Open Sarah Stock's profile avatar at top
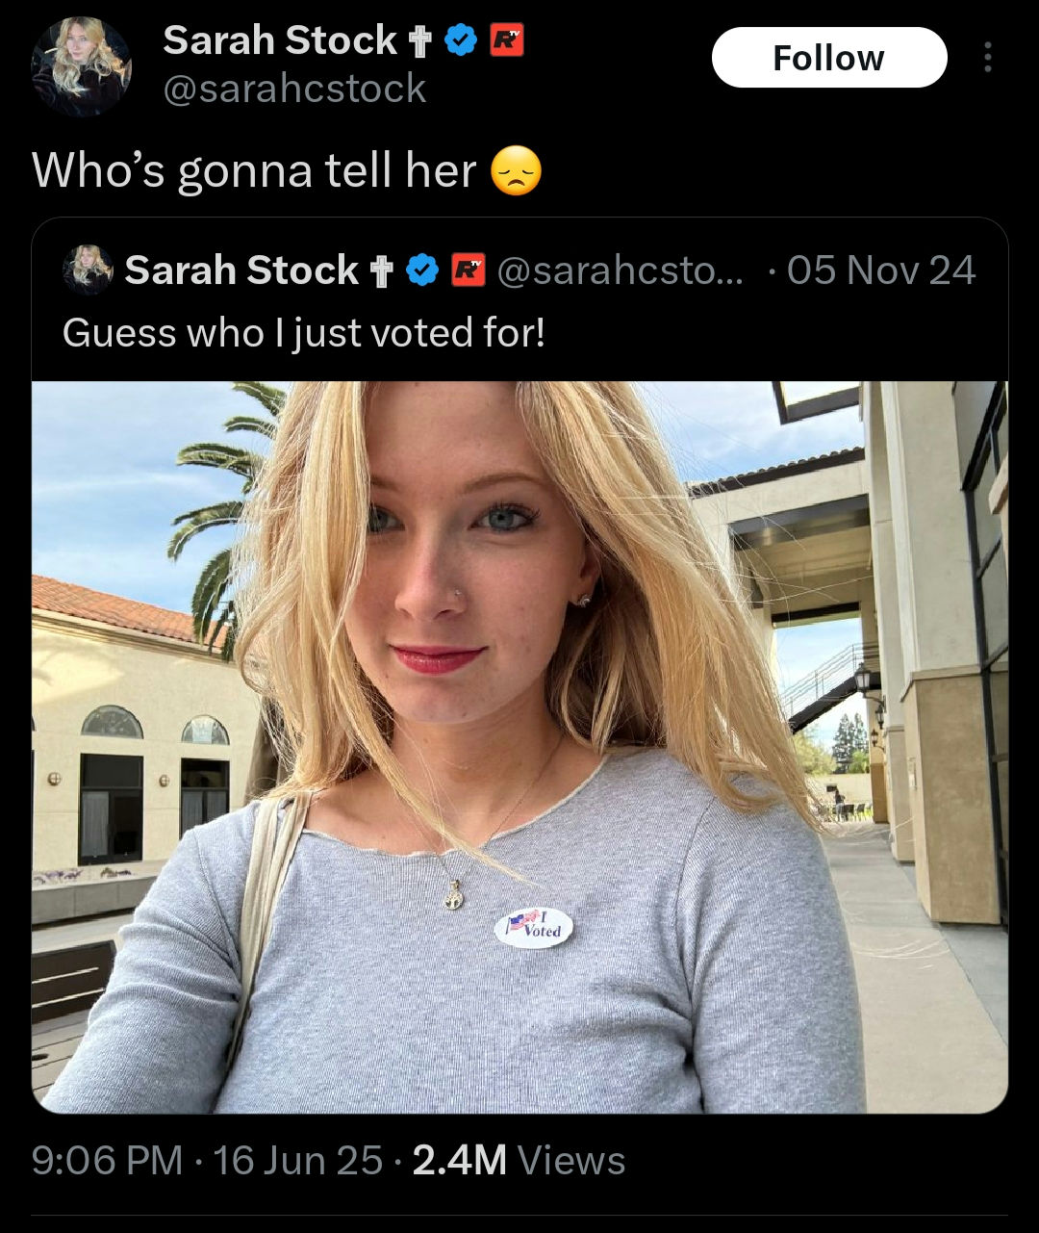This screenshot has width=1039, height=1233. tap(81, 65)
